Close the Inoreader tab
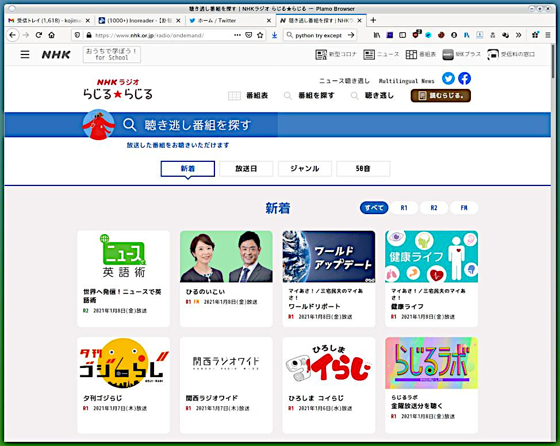This screenshot has width=560, height=446. point(178,21)
